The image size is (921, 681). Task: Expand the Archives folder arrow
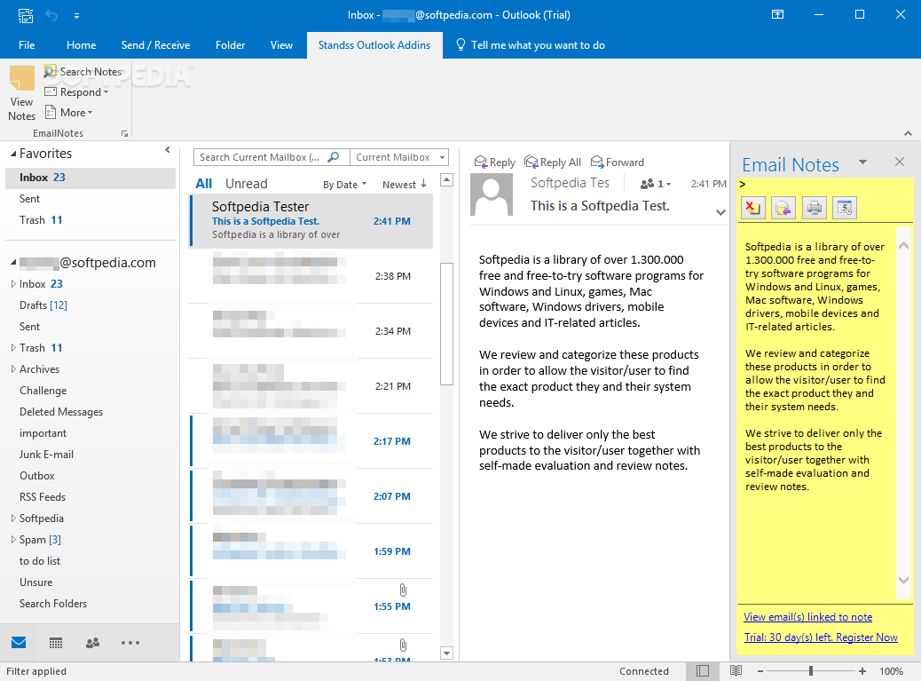[13, 369]
